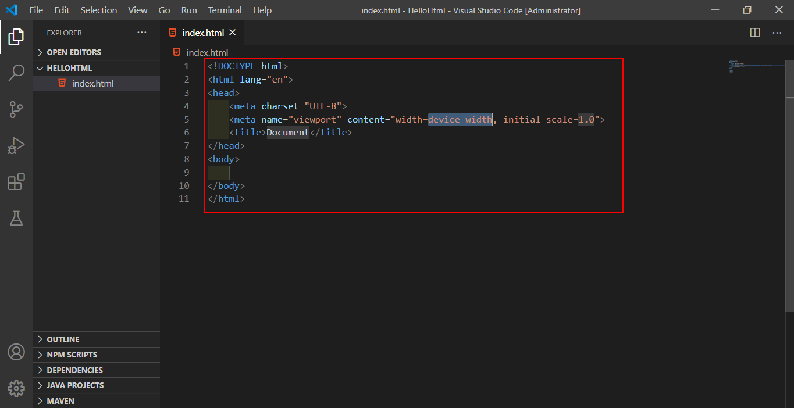Screen dimensions: 794x408
Task: Open the Accounts icon menu
Action: point(16,352)
